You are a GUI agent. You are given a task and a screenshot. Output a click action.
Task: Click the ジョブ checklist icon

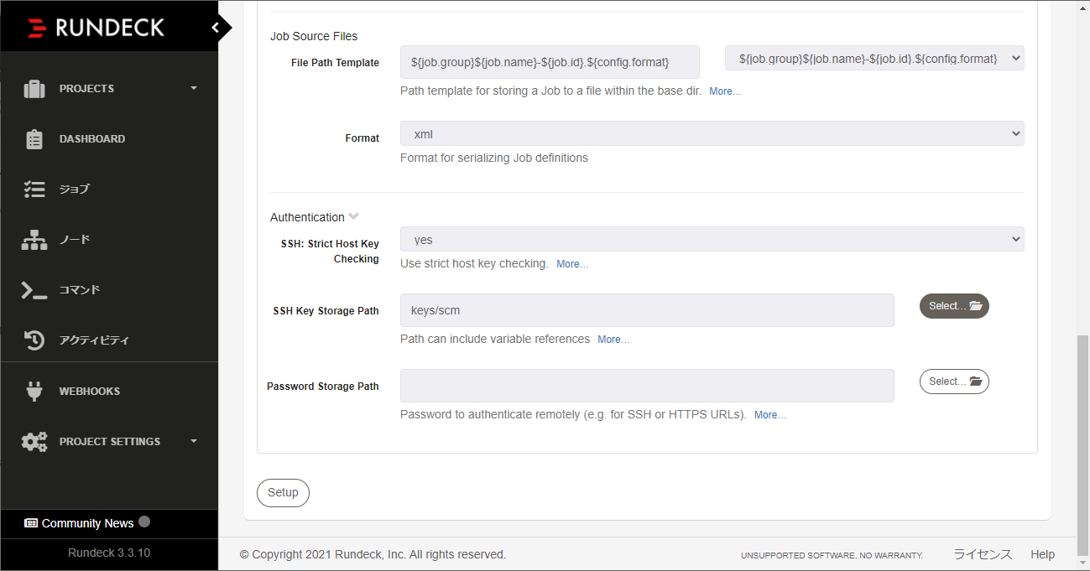(34, 189)
